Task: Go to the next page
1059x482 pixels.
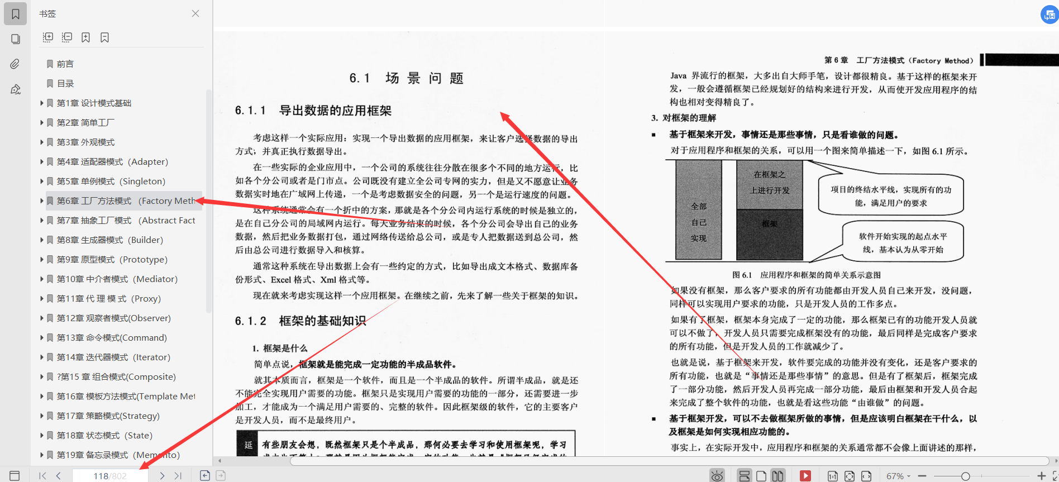Action: [162, 476]
